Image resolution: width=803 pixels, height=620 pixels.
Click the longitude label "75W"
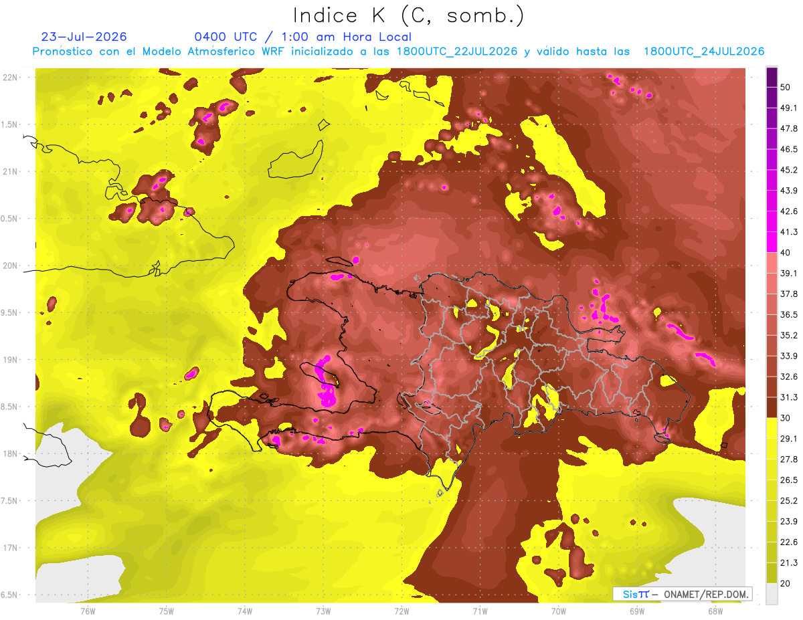point(167,611)
